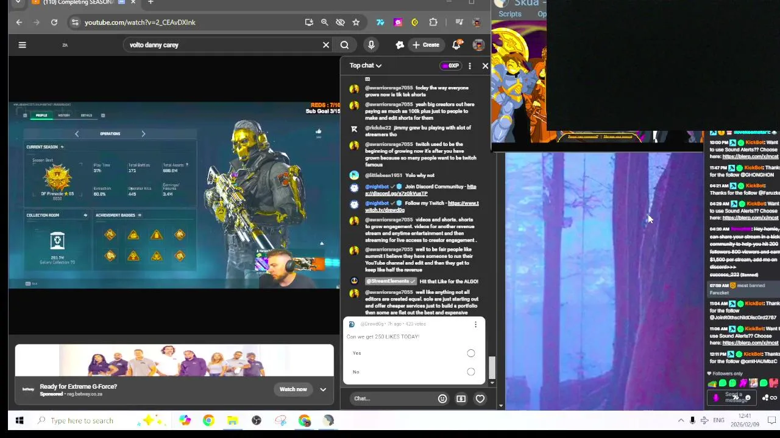Open Super Chat dollar icon
The height and width of the screenshot is (438, 780).
click(x=461, y=398)
